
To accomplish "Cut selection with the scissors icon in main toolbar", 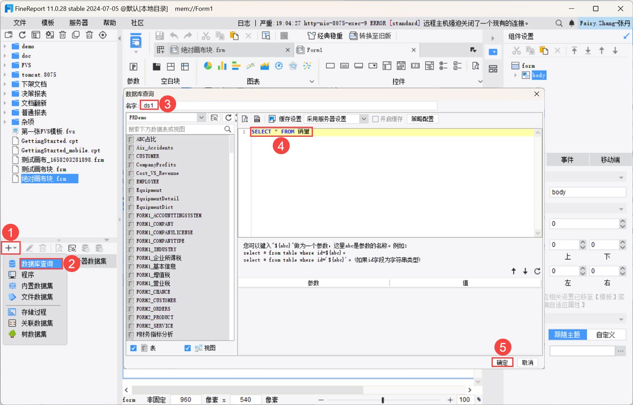I will point(206,36).
